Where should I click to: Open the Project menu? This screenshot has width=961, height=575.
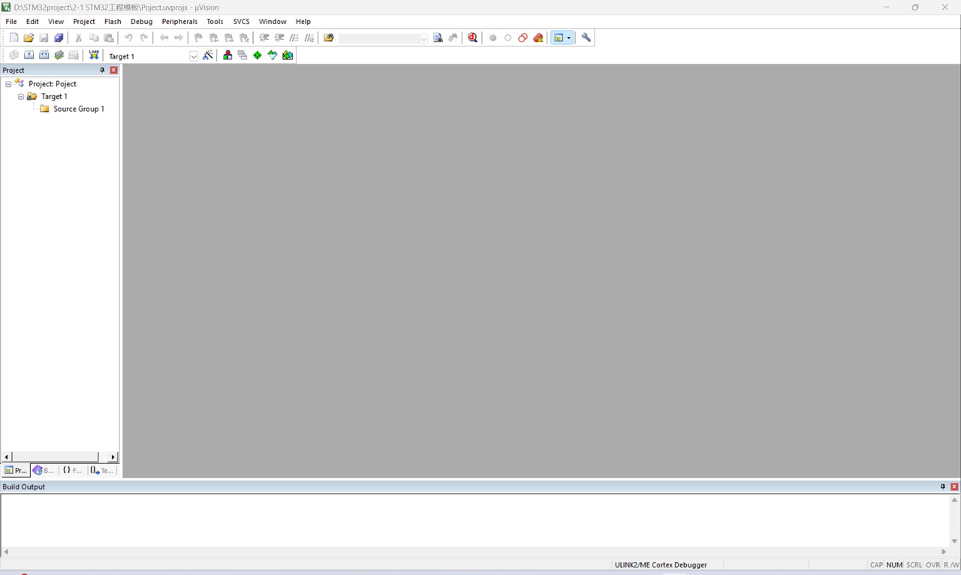[x=84, y=22]
